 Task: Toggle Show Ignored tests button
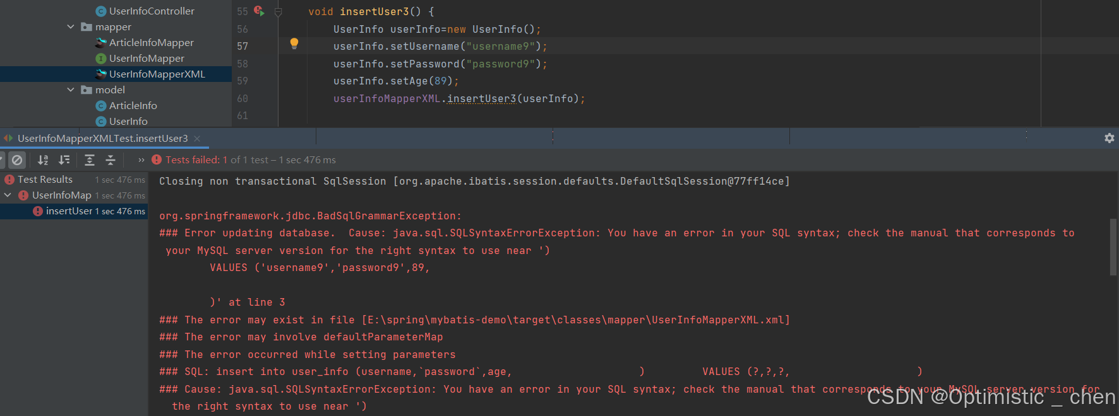17,160
